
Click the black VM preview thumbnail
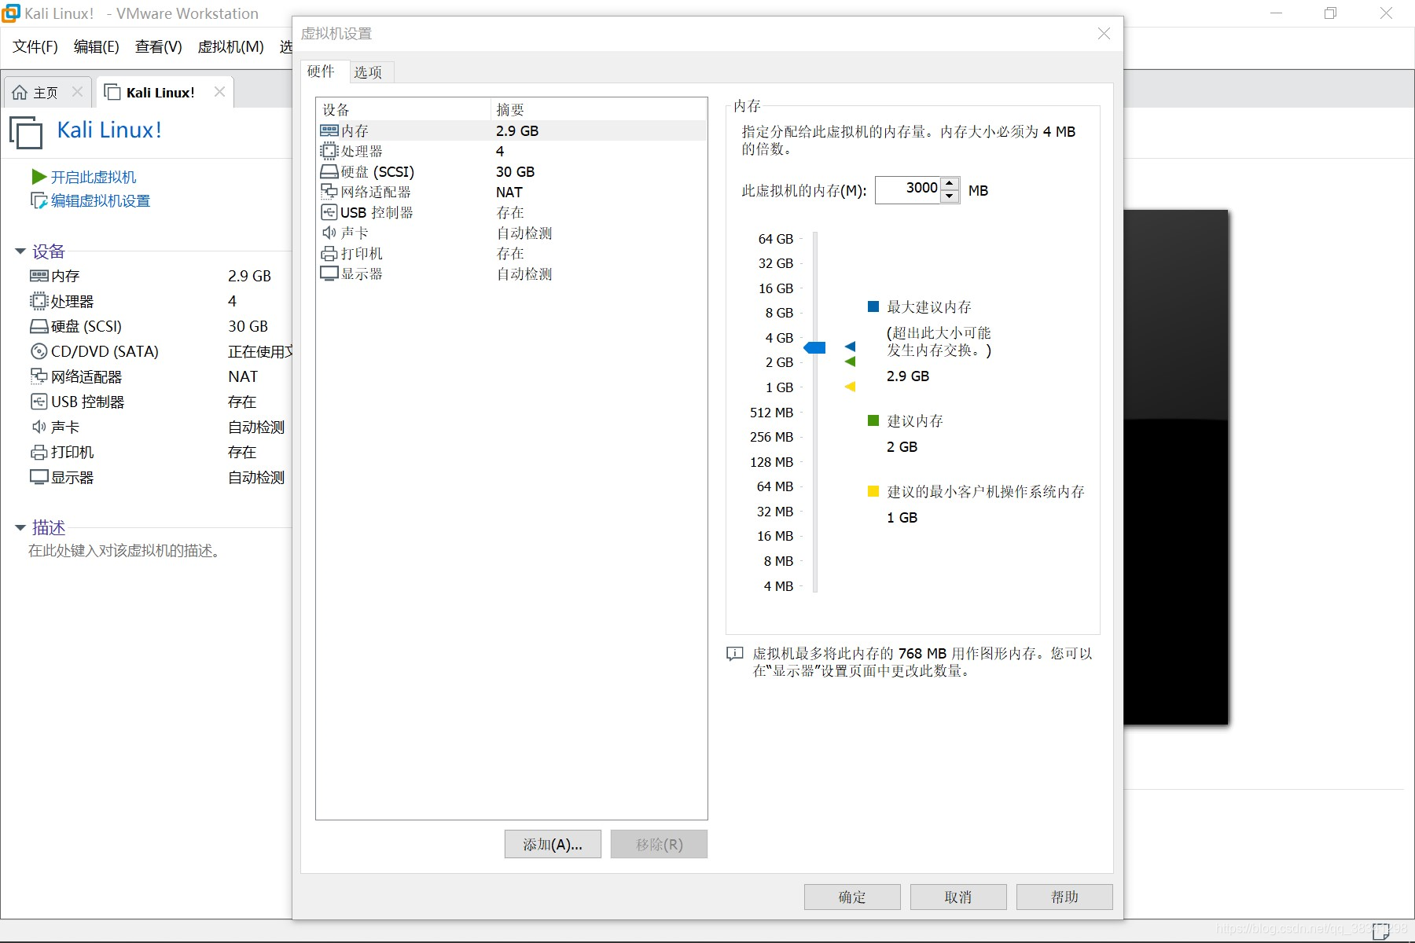coord(1176,467)
